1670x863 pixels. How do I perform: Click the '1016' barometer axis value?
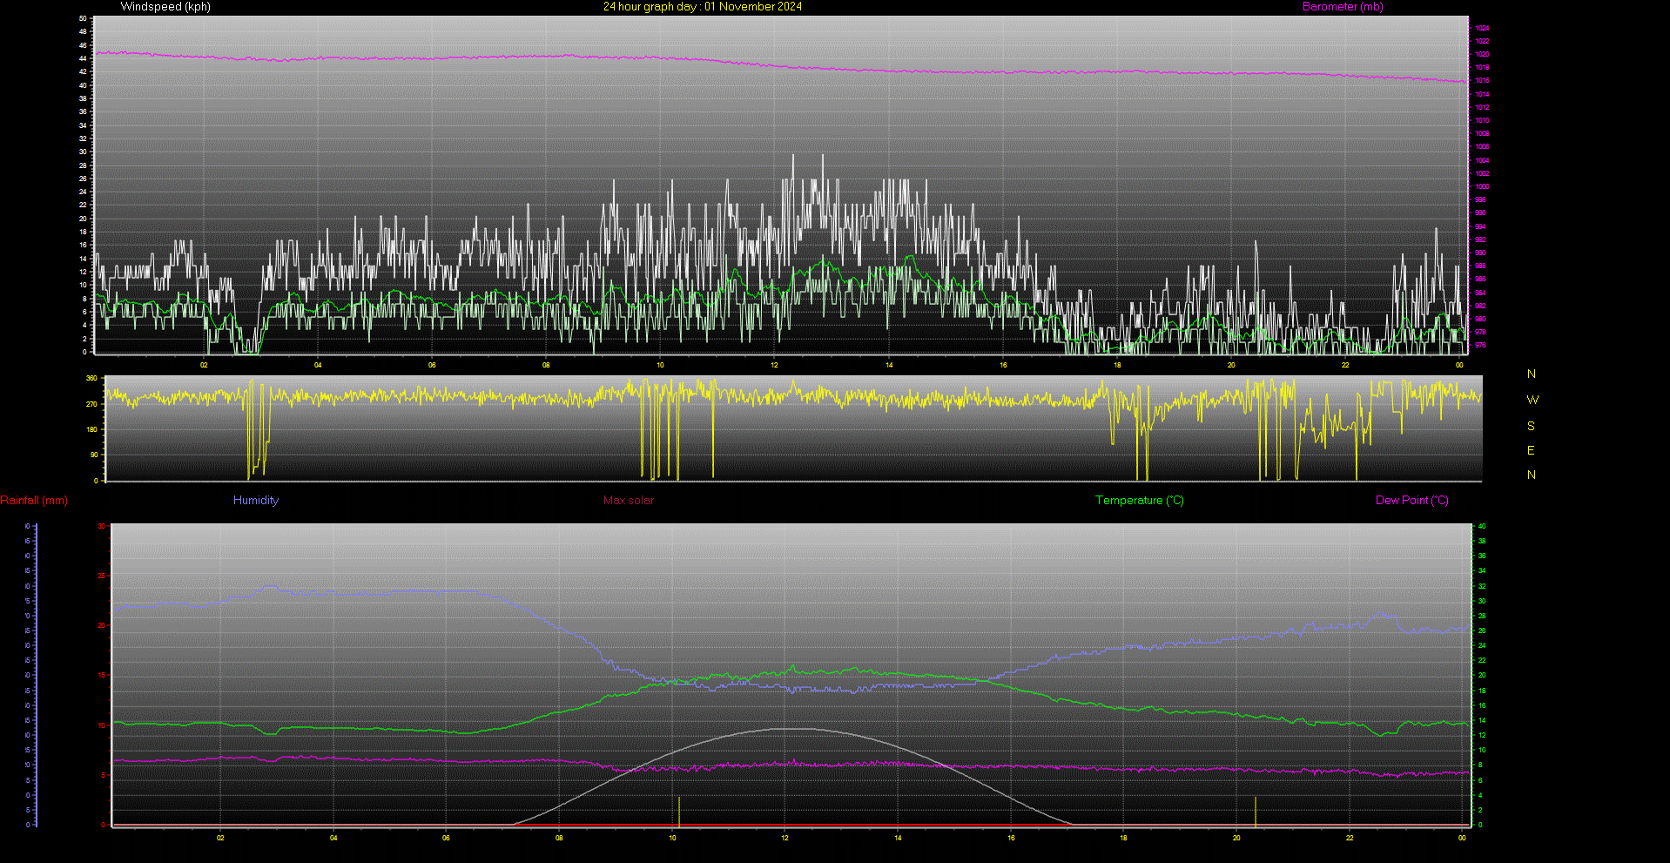[1482, 80]
